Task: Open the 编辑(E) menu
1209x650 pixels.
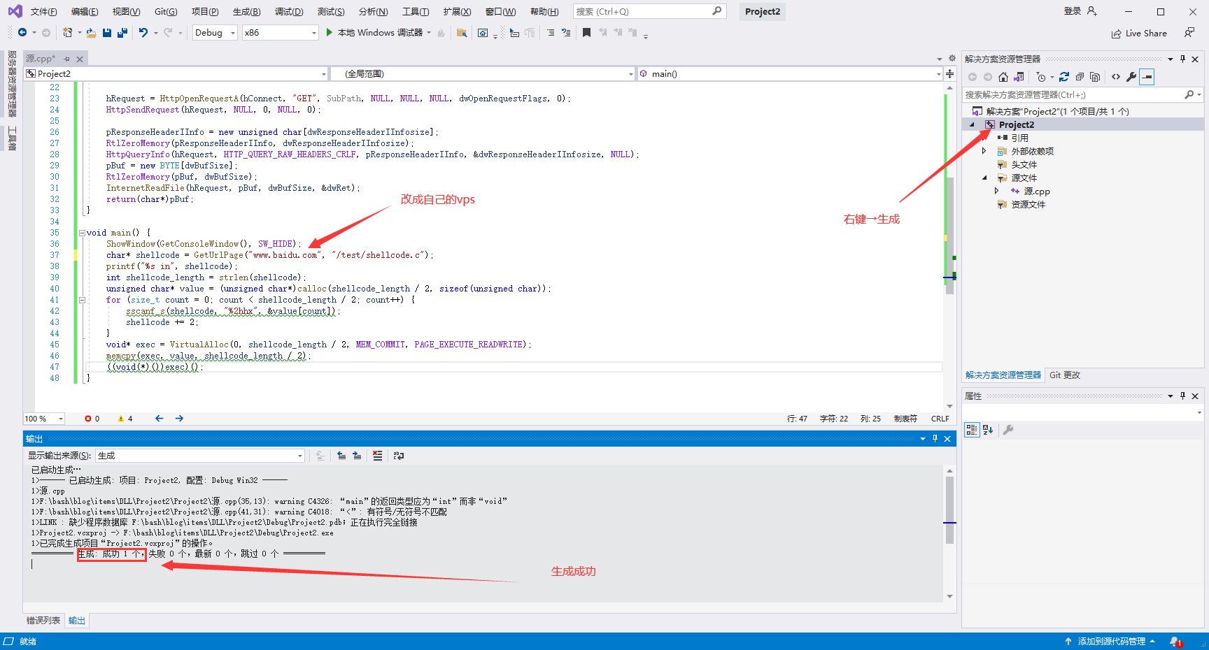Action: click(85, 12)
